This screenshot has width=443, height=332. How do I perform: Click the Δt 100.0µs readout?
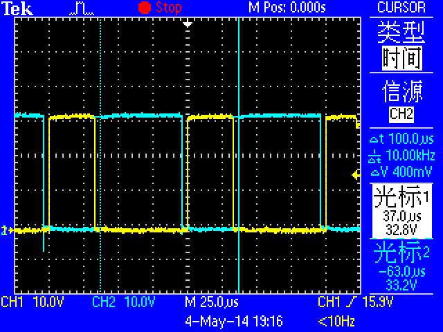(x=401, y=139)
